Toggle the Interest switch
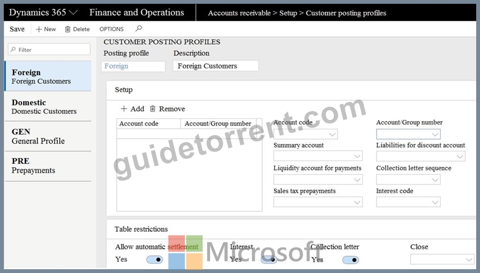This screenshot has width=480, height=273. tap(269, 260)
